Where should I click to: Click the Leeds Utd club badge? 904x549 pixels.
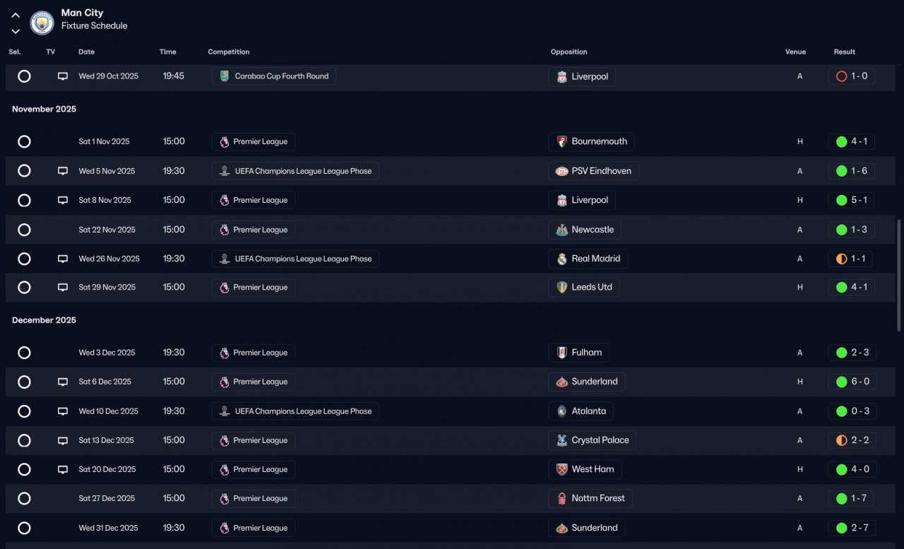click(561, 288)
